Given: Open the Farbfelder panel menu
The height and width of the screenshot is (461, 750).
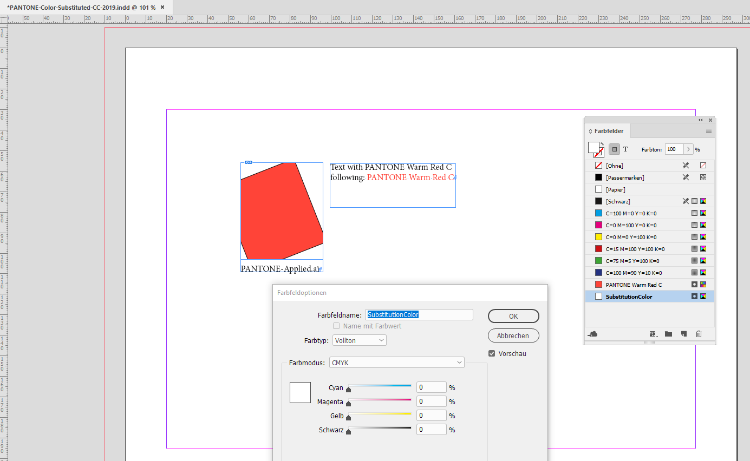Looking at the screenshot, I should pos(708,130).
